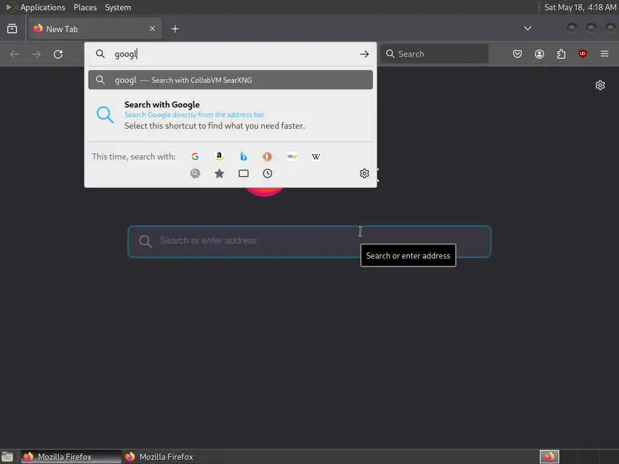Click the toolbar Search box
Screen dimensions: 619x464
(x=434, y=54)
